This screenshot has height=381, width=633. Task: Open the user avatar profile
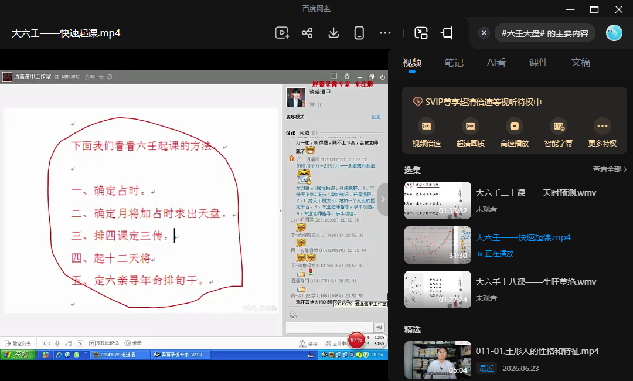point(614,33)
